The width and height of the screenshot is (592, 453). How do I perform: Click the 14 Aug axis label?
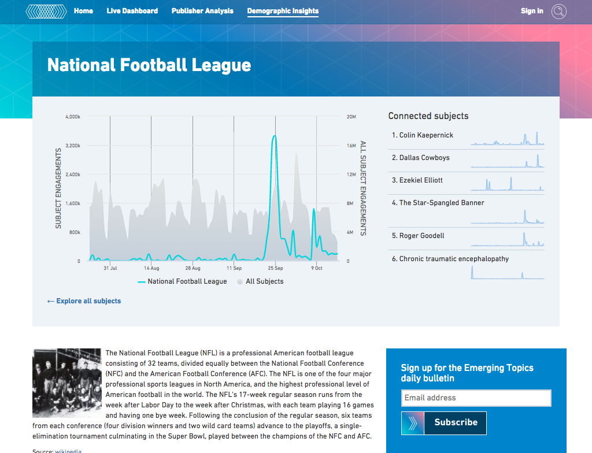[151, 269]
